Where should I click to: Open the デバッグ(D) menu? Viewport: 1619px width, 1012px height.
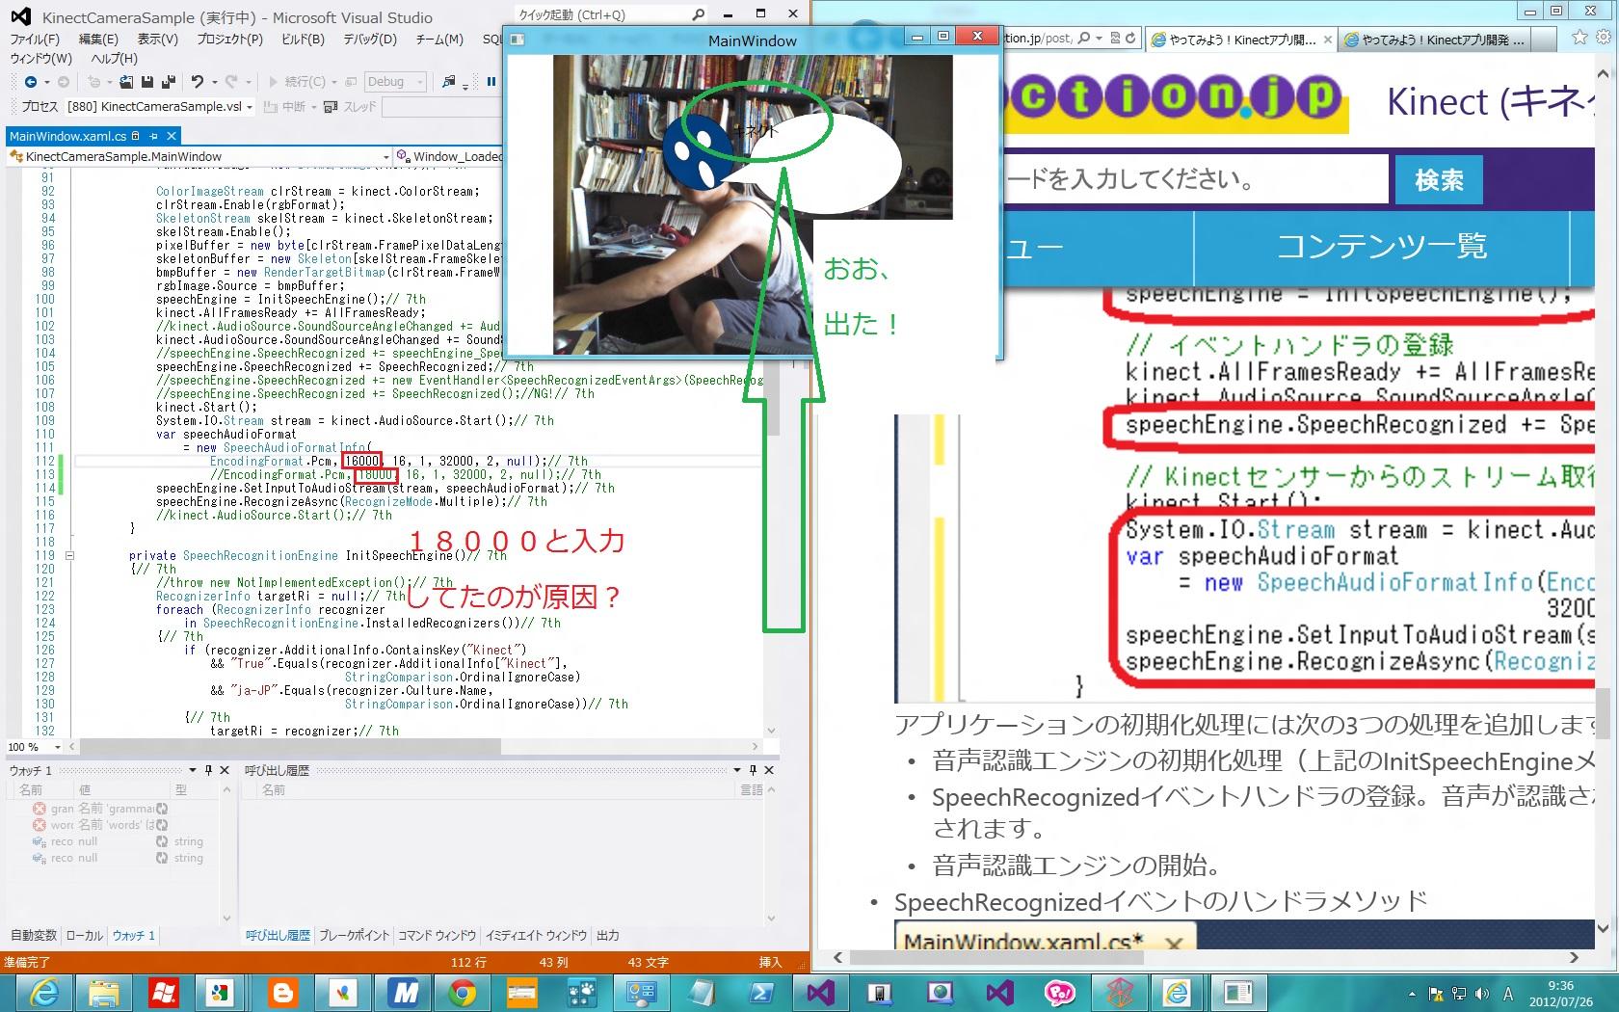point(370,40)
